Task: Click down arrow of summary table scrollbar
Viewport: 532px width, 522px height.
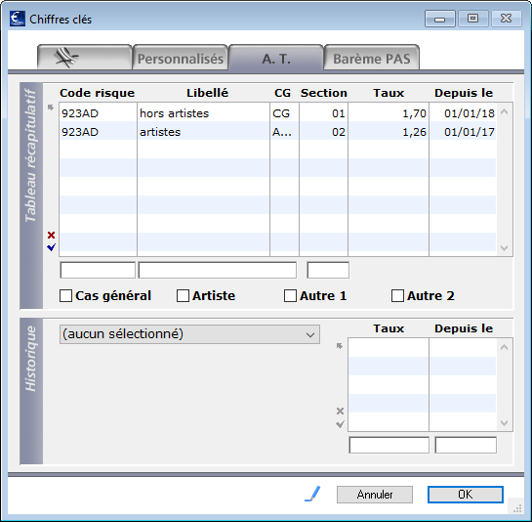Action: [504, 248]
